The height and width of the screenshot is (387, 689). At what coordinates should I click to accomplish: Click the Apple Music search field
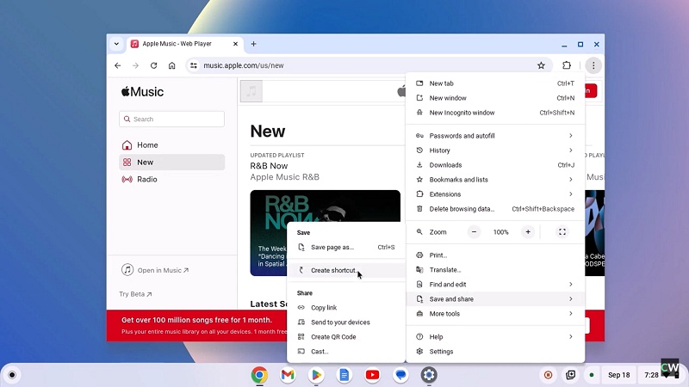172,120
